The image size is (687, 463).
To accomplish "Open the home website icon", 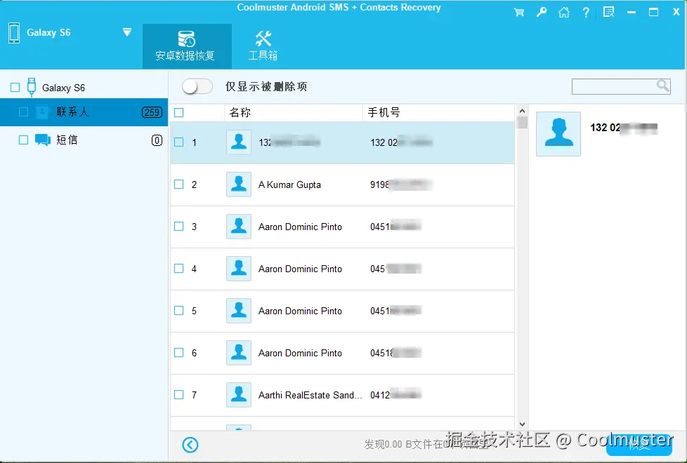I will tap(563, 12).
